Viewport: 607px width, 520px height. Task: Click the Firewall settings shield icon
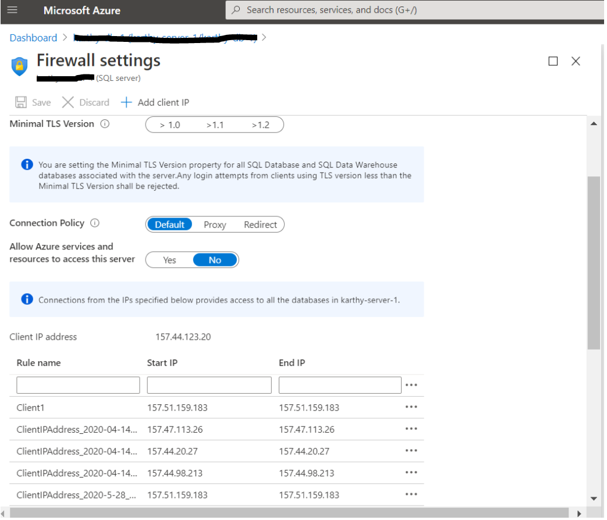(x=19, y=66)
